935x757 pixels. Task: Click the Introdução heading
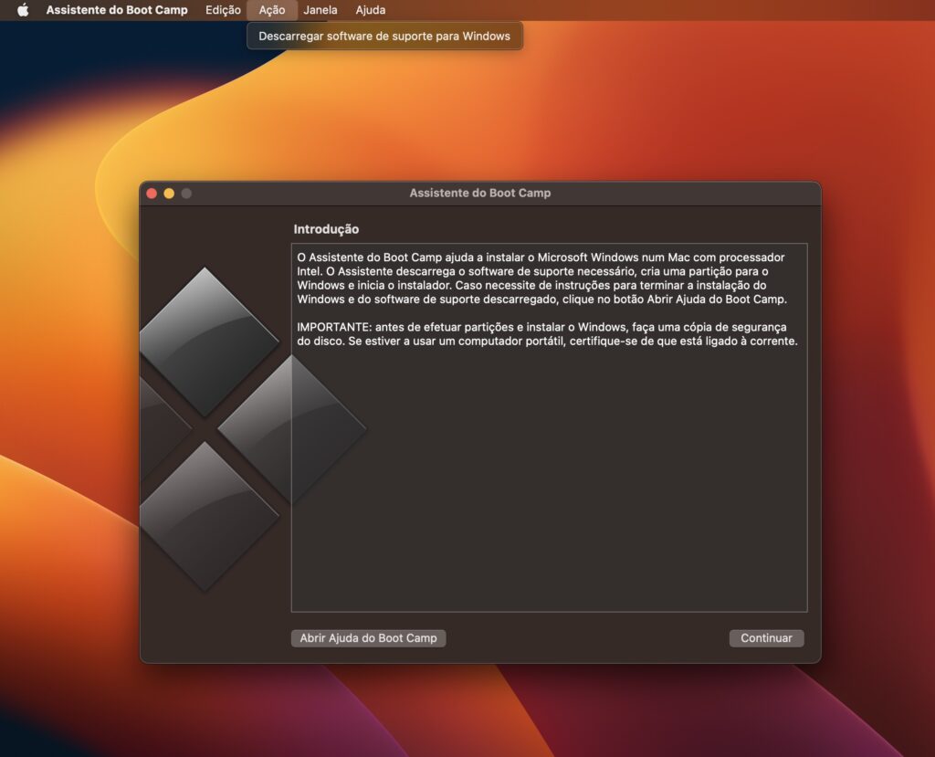(x=326, y=229)
